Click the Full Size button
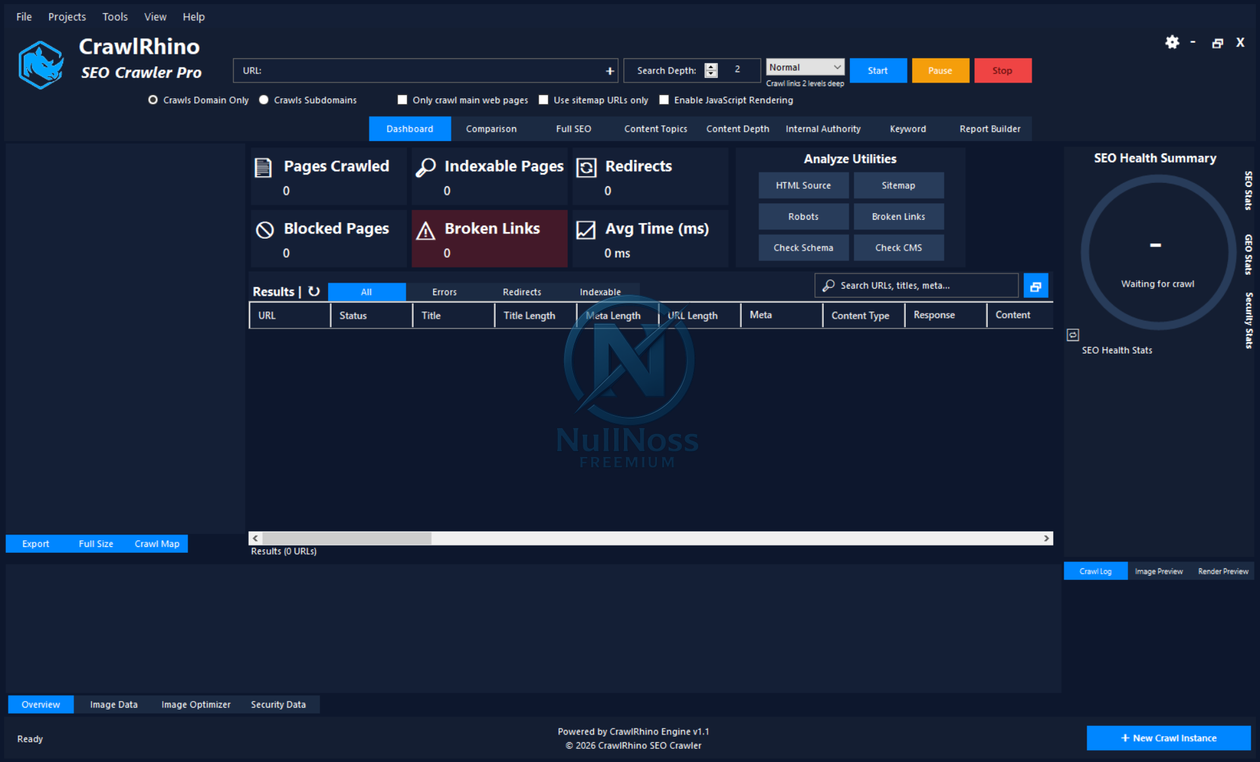This screenshot has width=1260, height=762. 96,544
